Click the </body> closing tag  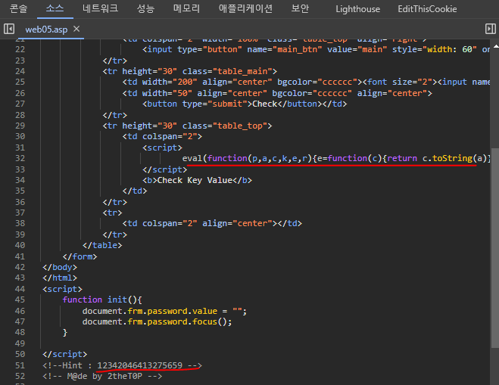pyautogui.click(x=60, y=267)
